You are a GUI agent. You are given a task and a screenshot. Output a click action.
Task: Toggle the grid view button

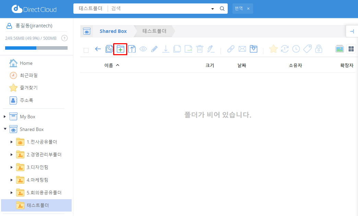(351, 49)
